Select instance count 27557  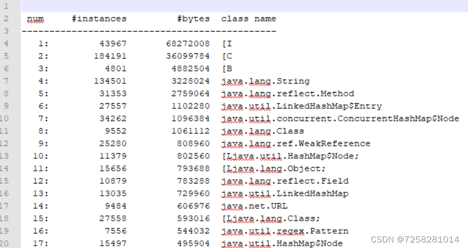113,107
